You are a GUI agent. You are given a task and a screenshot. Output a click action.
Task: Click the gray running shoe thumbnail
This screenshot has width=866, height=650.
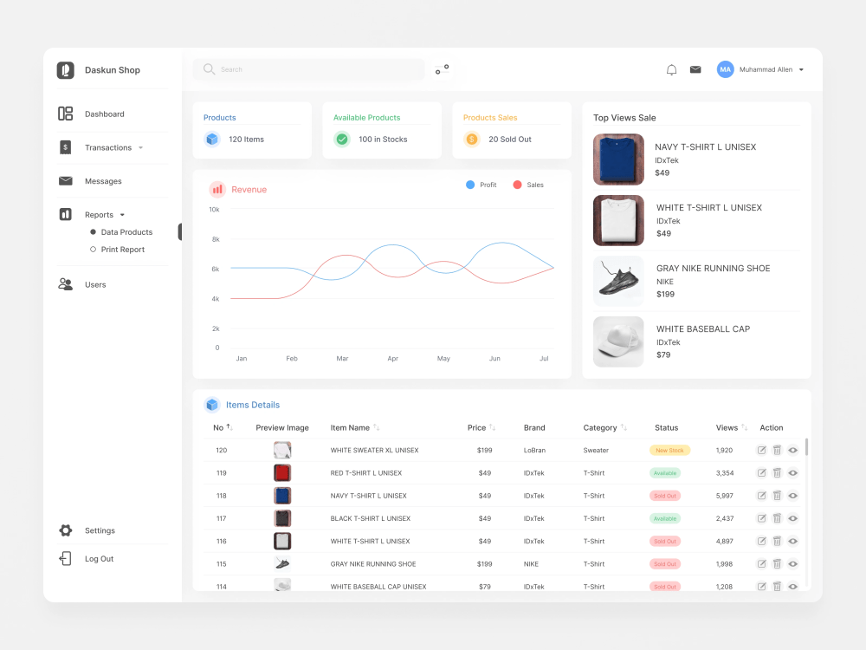tap(282, 564)
